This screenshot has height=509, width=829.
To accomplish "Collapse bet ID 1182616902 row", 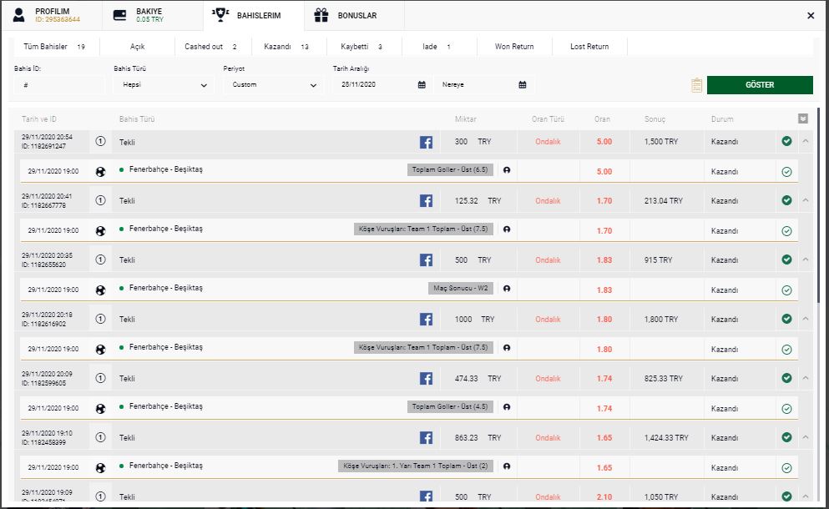I will pos(806,319).
